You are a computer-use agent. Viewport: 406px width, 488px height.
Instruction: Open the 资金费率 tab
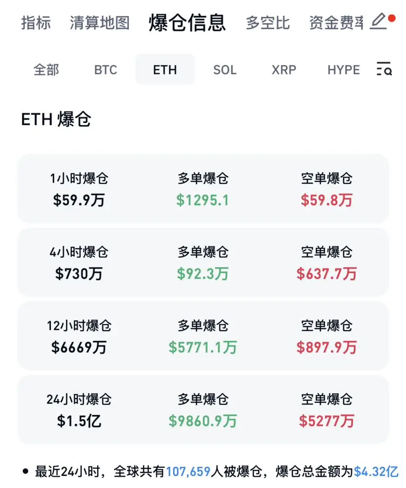coord(336,23)
